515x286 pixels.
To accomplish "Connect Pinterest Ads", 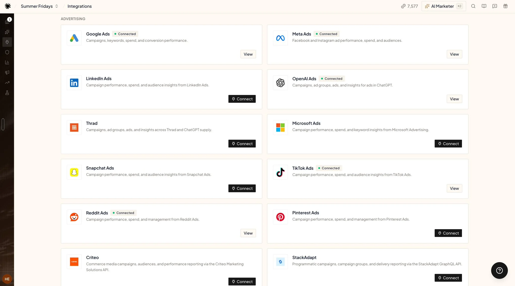I will pos(448,233).
